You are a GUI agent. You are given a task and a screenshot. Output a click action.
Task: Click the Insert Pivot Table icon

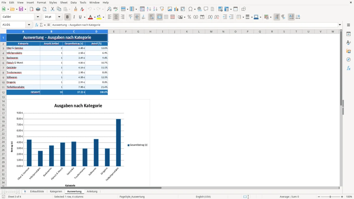point(183,9)
